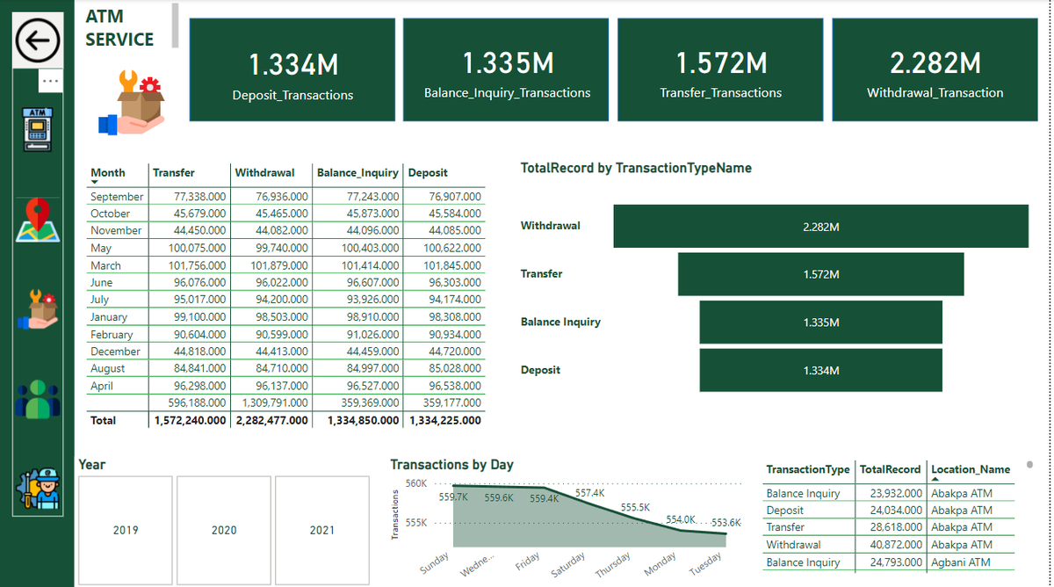This screenshot has width=1054, height=587.
Task: Click the Total transfer value 1,572,240.000
Action: click(190, 420)
